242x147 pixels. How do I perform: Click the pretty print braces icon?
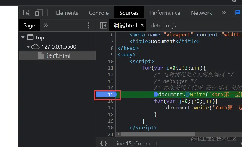(x=104, y=143)
